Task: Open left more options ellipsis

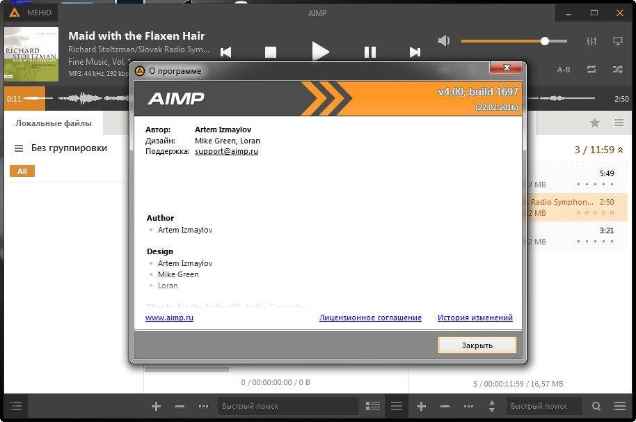Action: coord(204,406)
